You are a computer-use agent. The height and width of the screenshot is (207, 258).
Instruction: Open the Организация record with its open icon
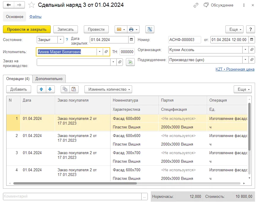point(252,50)
